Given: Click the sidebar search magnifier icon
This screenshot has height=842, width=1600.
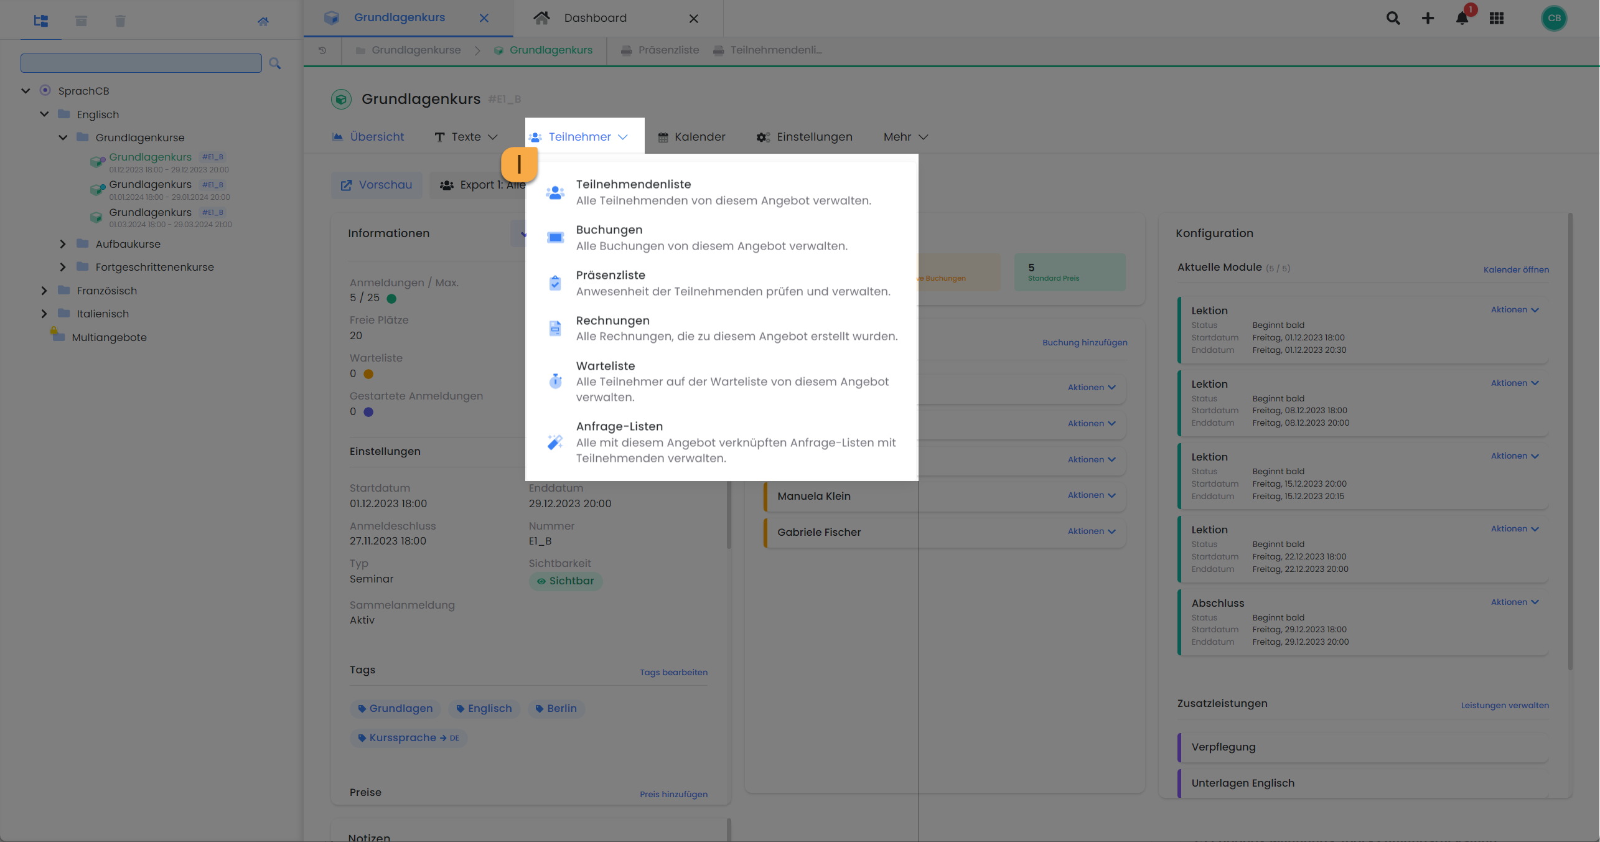Looking at the screenshot, I should [x=275, y=63].
